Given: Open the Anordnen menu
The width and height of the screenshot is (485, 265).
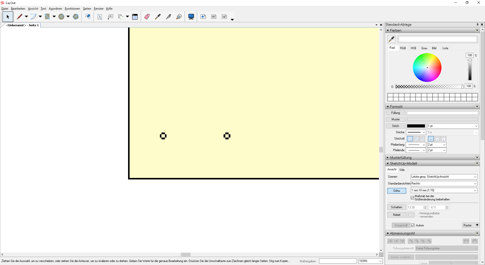Looking at the screenshot, I should point(55,9).
